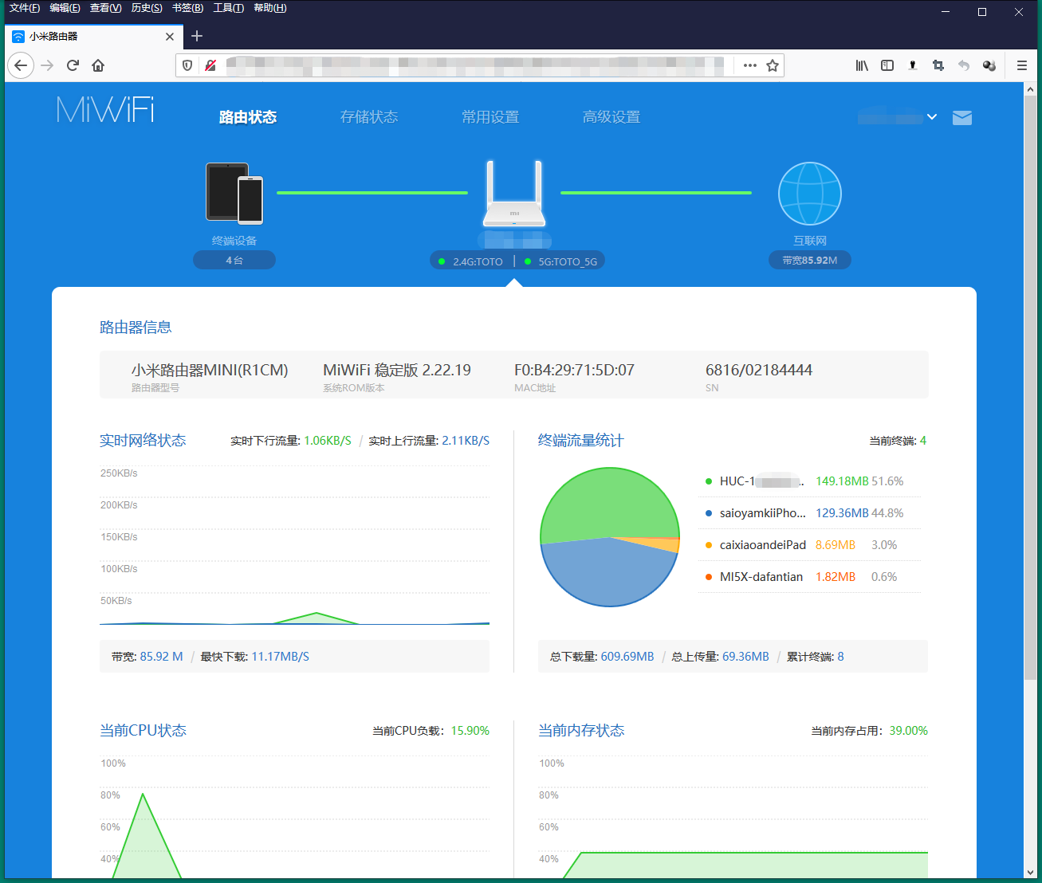Click router model 小米路由器MINI(R1CM)
This screenshot has width=1042, height=883.
[x=210, y=370]
